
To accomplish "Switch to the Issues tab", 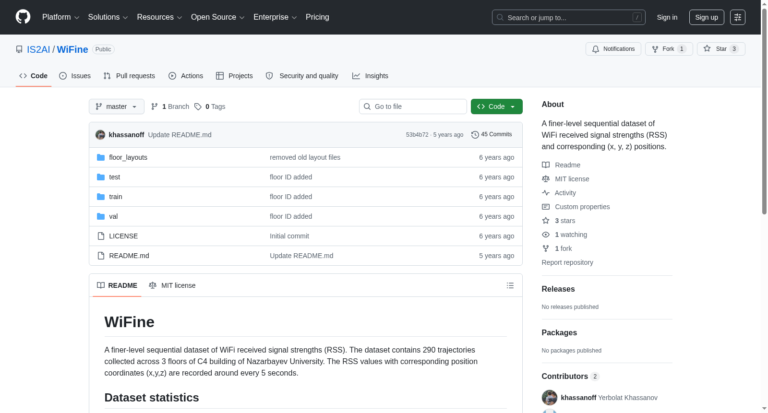I will [x=75, y=76].
